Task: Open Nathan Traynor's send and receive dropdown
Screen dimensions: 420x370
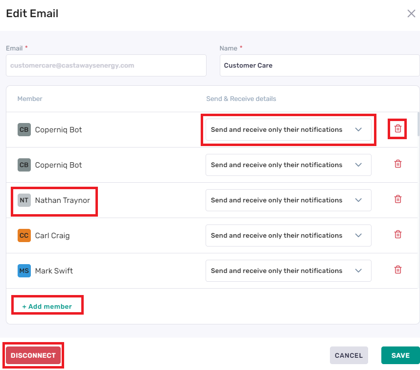Action: coord(288,200)
